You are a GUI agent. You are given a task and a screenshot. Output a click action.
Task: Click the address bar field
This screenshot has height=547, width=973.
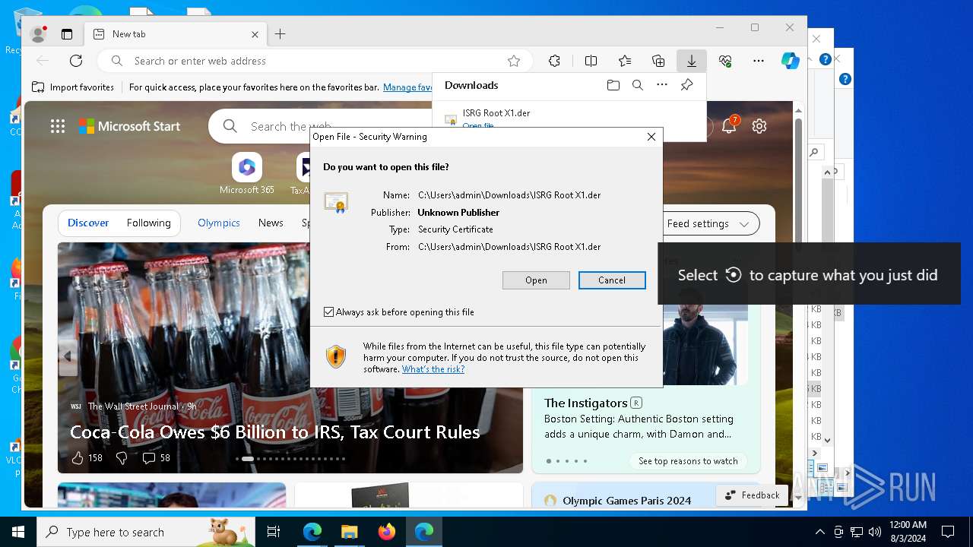(315, 61)
